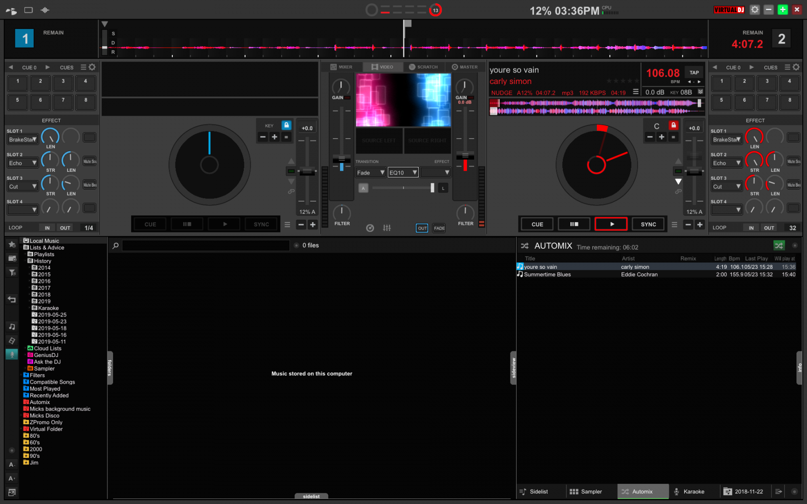Open mixer equalizer sliders icon
Image resolution: width=807 pixels, height=504 pixels.
[x=387, y=228]
